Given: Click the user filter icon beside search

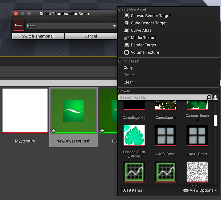Looking at the screenshot, I should [215, 97].
